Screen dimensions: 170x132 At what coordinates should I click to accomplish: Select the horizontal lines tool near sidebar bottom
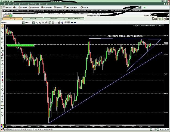(x=2, y=102)
